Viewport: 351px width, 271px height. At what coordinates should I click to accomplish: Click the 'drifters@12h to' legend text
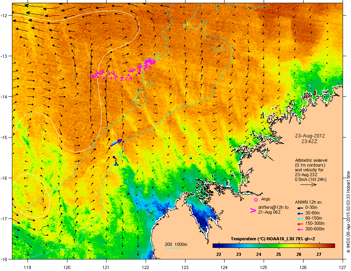273,208
